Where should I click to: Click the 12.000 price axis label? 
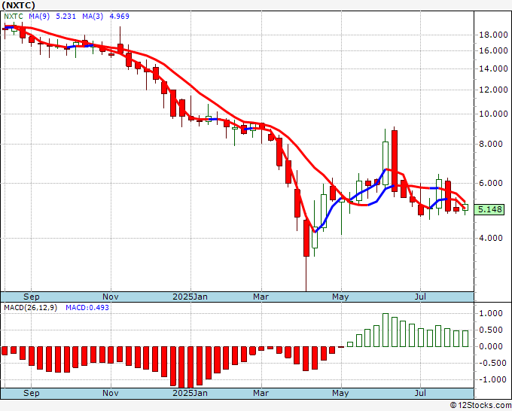(x=492, y=90)
